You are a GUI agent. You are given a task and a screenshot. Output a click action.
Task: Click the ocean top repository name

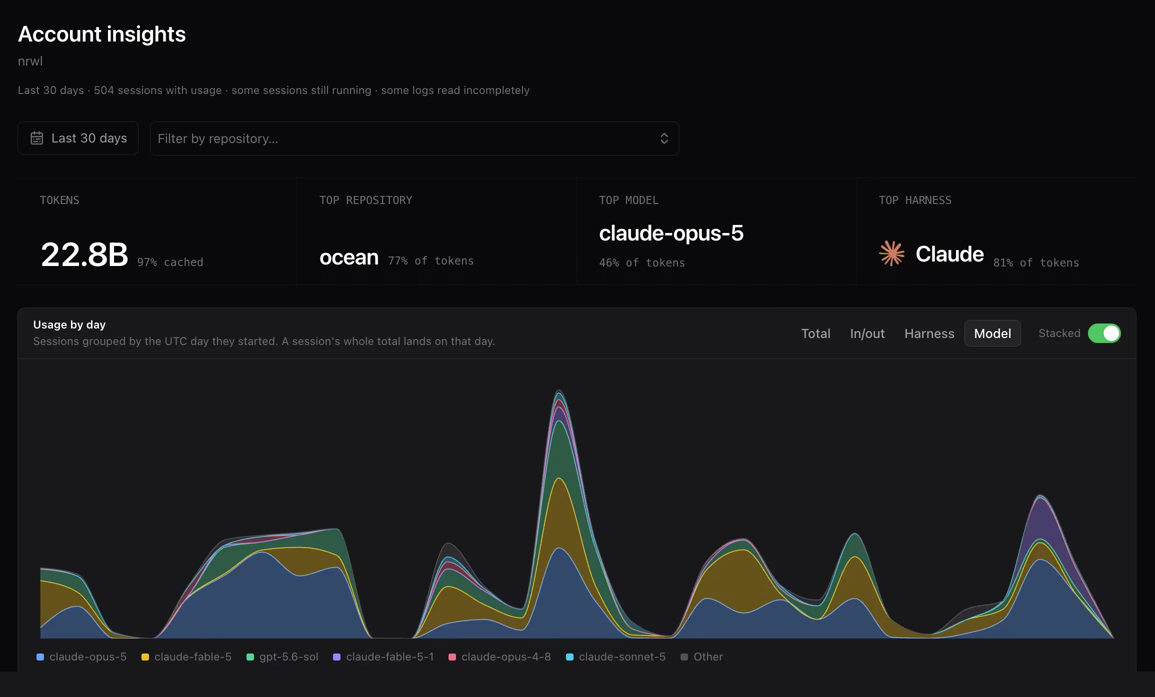click(349, 257)
